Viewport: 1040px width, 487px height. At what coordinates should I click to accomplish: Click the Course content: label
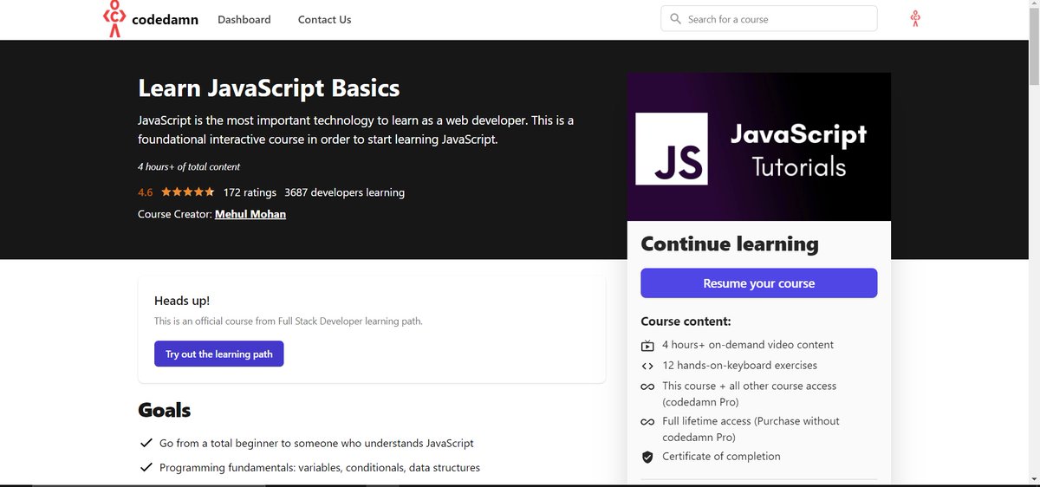[x=686, y=321]
